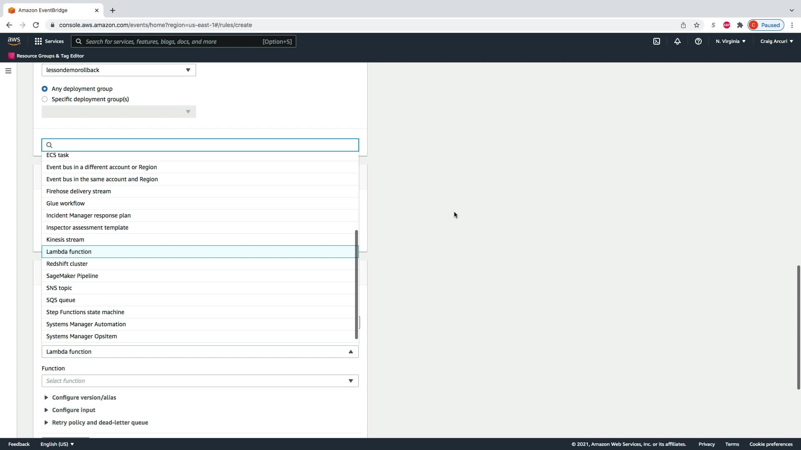This screenshot has height=450, width=801.
Task: Select Specific deployment group(s) option
Action: pyautogui.click(x=45, y=99)
